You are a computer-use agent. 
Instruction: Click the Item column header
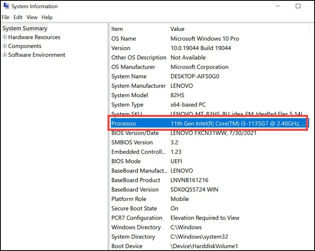point(139,29)
